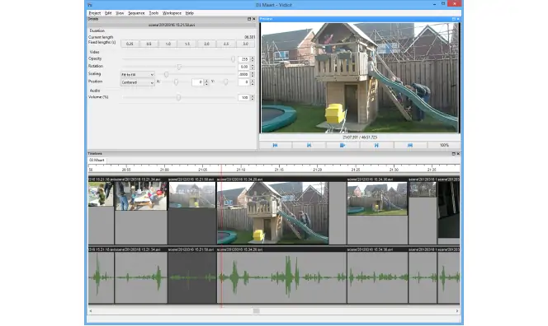Close the Preview panel
This screenshot has width=548, height=326.
click(458, 19)
